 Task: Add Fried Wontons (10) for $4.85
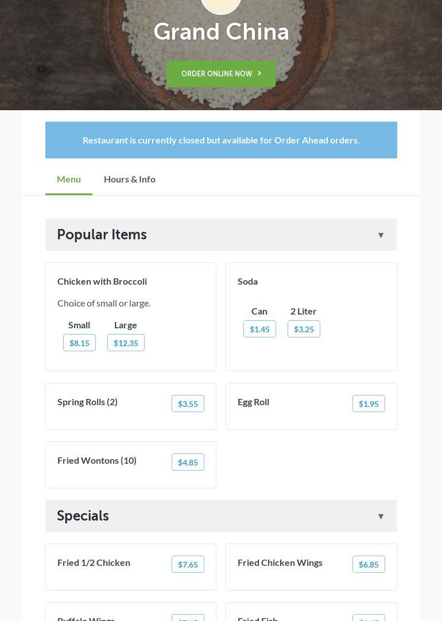pos(188,462)
